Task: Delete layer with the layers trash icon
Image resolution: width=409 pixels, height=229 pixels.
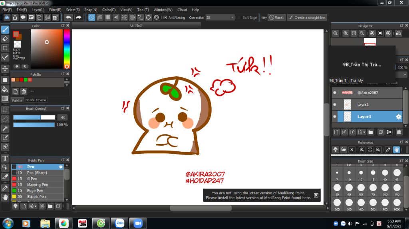Action: (x=399, y=132)
